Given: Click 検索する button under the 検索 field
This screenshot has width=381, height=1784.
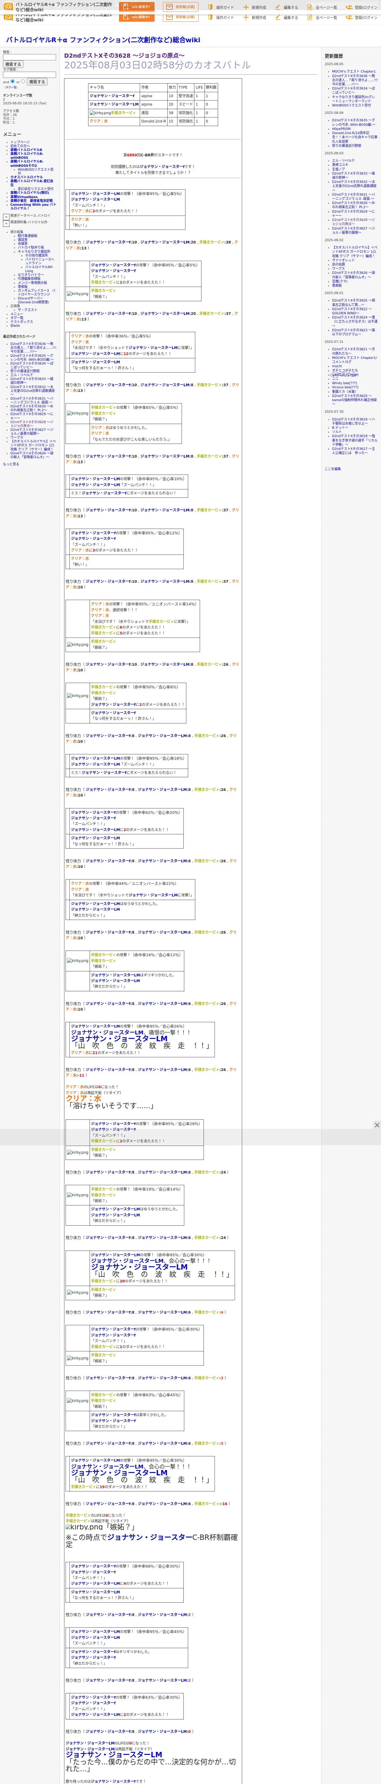Looking at the screenshot, I should coord(13,65).
